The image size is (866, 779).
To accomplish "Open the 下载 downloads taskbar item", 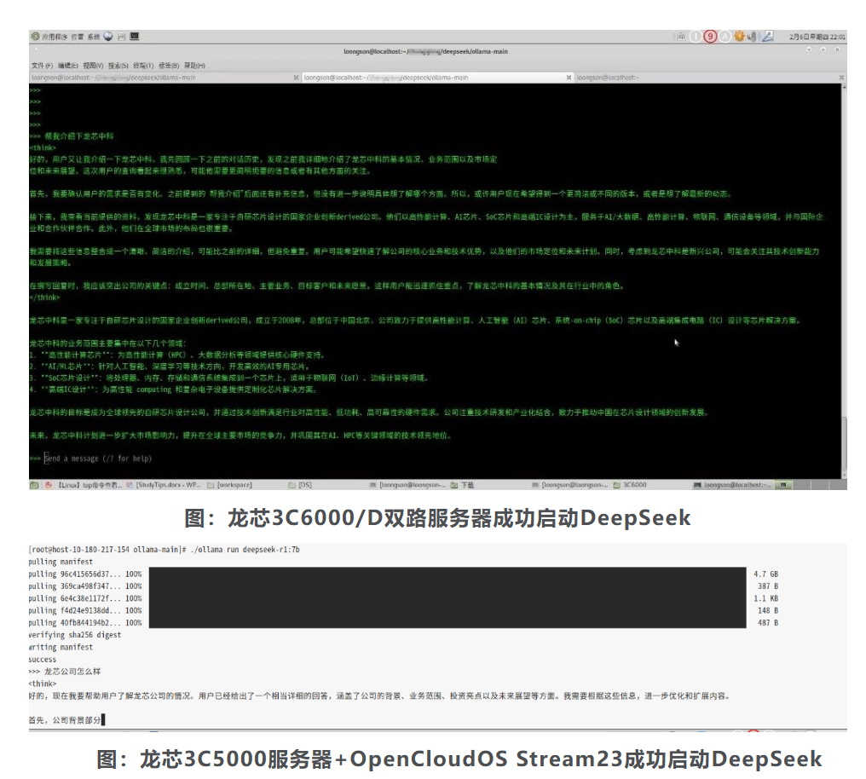I will tap(463, 485).
